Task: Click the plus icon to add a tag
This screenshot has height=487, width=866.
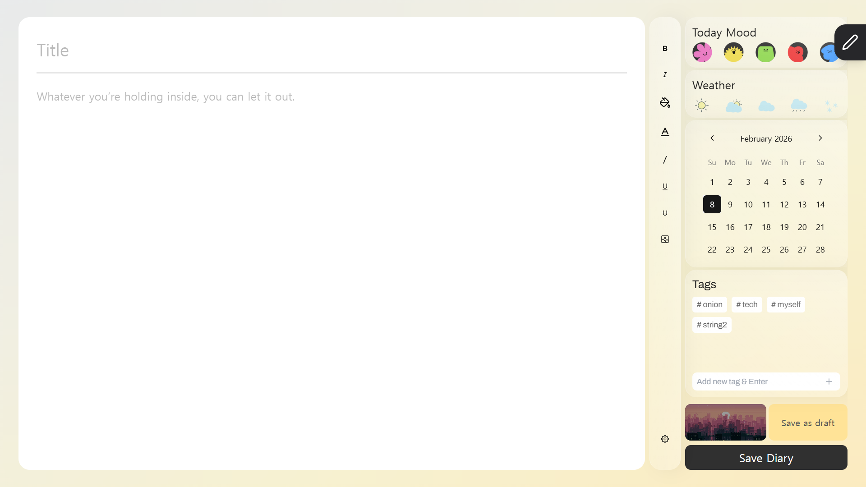Action: (x=829, y=381)
